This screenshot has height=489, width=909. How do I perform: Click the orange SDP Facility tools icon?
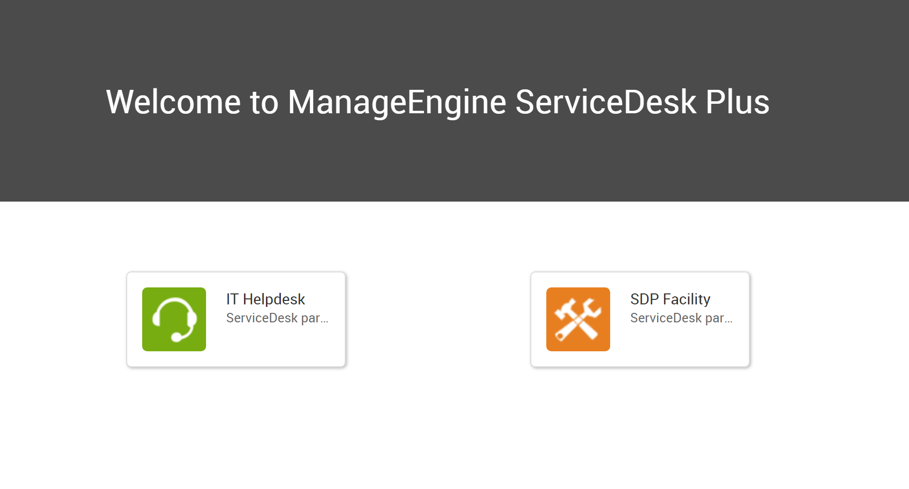pyautogui.click(x=578, y=319)
